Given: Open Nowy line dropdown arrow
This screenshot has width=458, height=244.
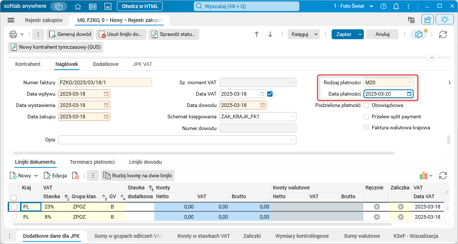Looking at the screenshot, I should click(x=36, y=176).
